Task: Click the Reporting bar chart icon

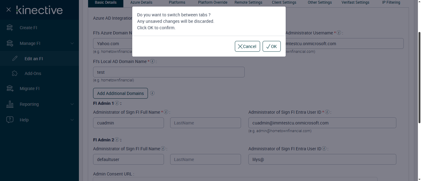Action: [x=10, y=104]
